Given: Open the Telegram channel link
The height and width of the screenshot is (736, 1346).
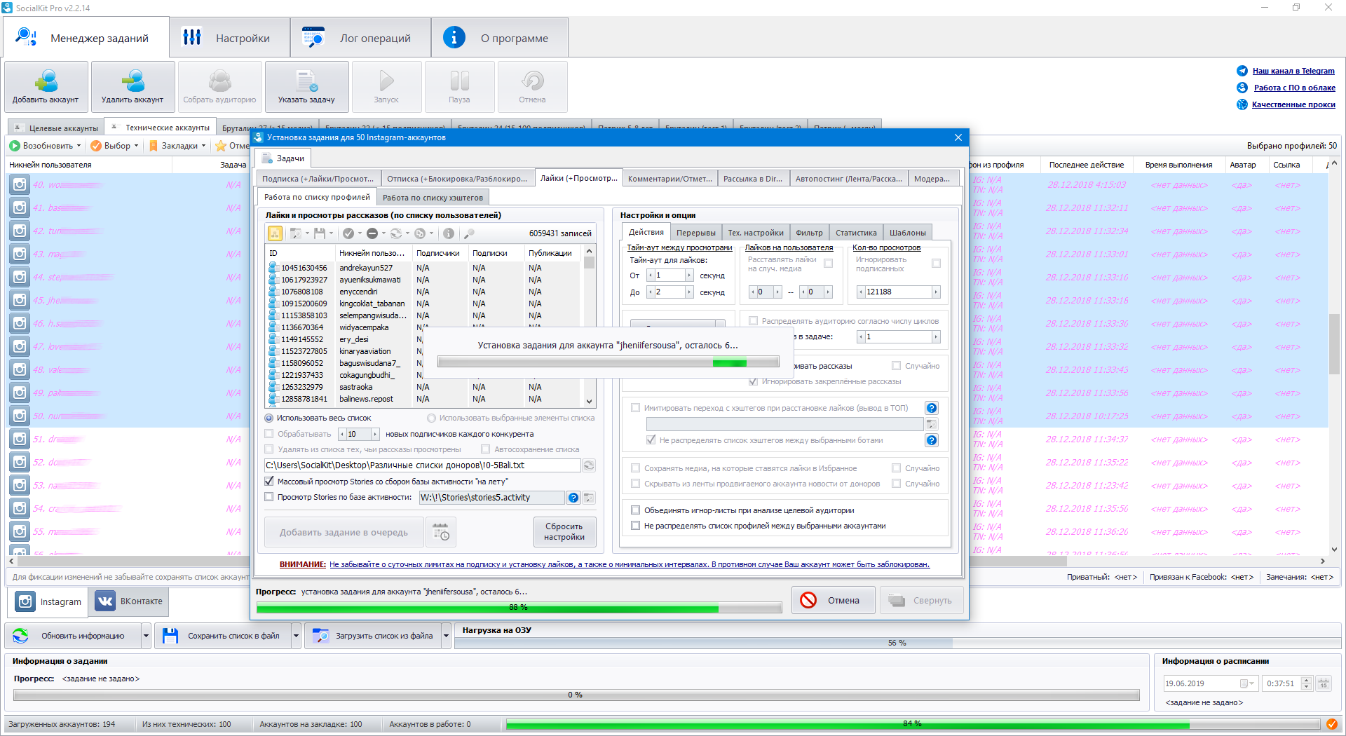Looking at the screenshot, I should (1293, 71).
